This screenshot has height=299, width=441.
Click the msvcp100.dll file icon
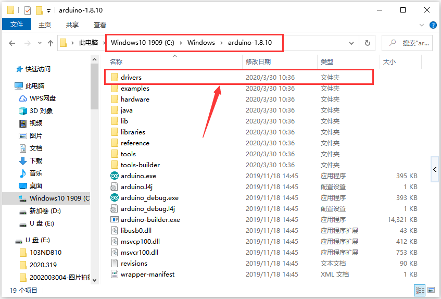click(x=115, y=242)
